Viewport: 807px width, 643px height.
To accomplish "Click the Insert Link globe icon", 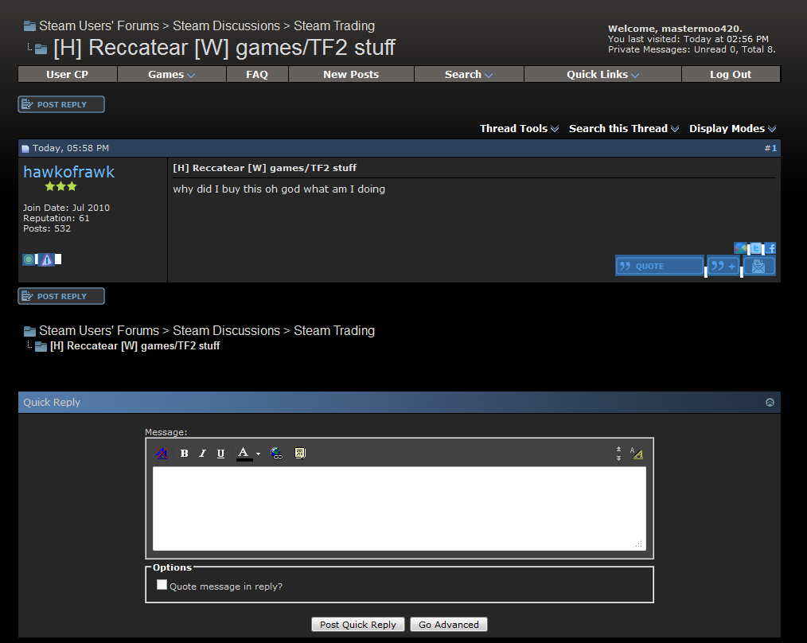I will click(277, 453).
